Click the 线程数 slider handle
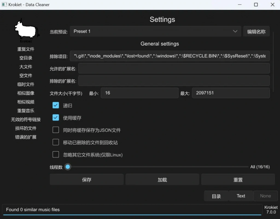Screen dimensions: 280x219 coord(68,167)
